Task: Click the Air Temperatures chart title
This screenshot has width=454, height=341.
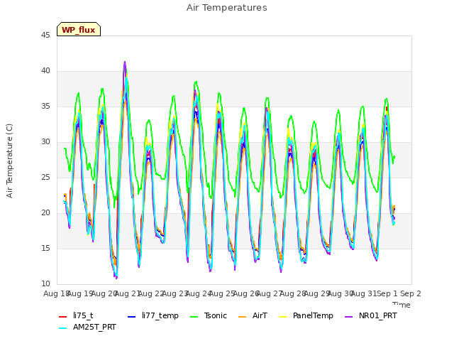Action: tap(227, 8)
